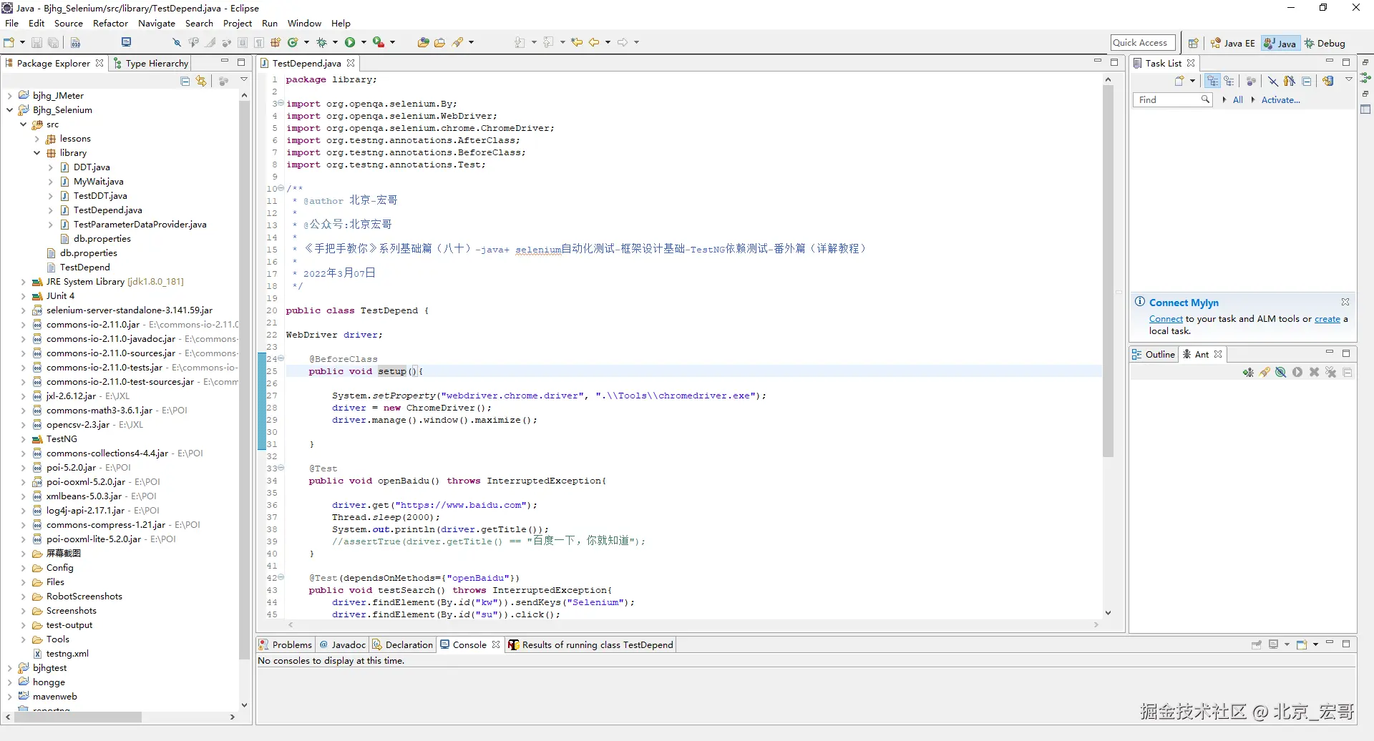Screen dimensions: 1374x741
Task: Close the Connect Mylyn notification
Action: (1345, 302)
